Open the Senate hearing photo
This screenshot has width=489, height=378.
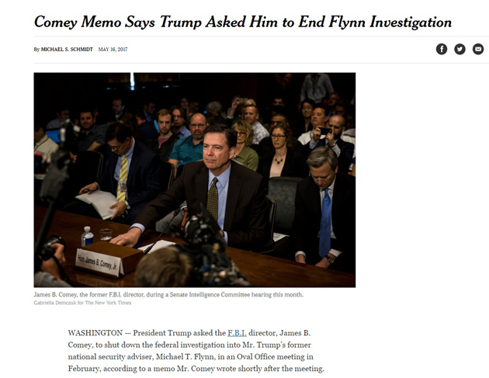[194, 180]
